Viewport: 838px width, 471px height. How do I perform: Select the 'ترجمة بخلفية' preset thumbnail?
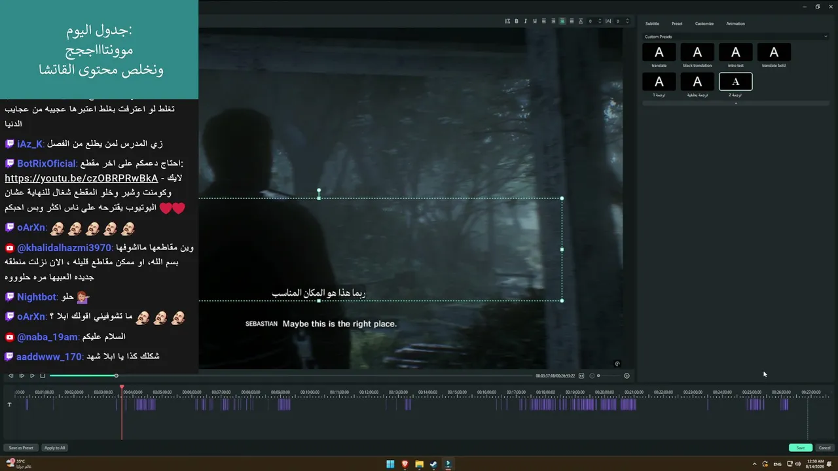tap(697, 82)
